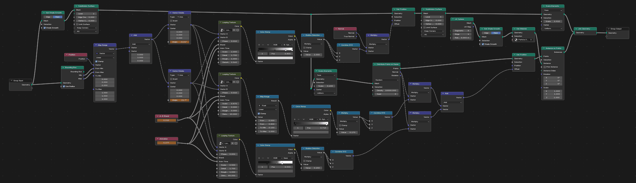The width and height of the screenshot is (636, 183).
Task: Select Edge in Set Shade Smooth beside UV Sphere
Action: coord(486,33)
